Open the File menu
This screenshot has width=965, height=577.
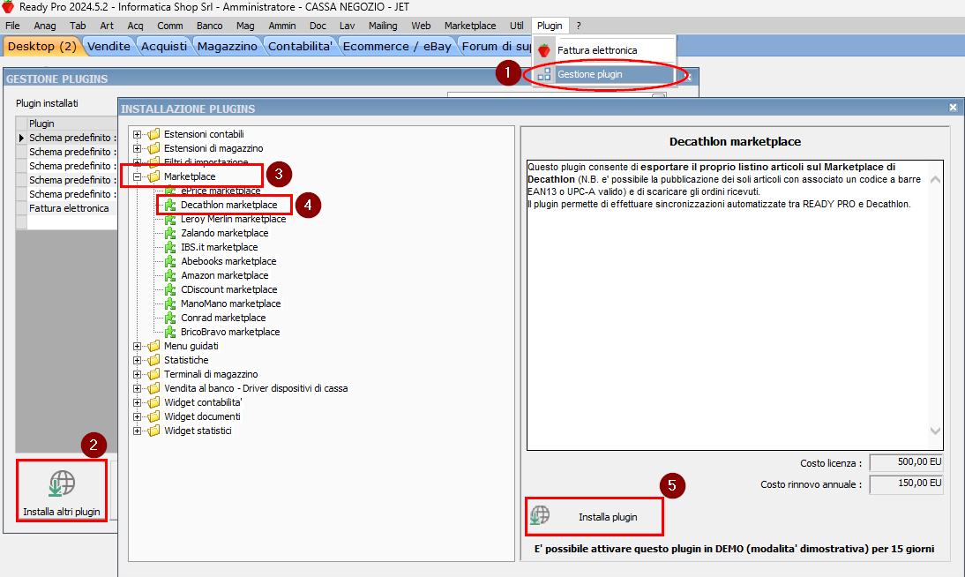click(x=12, y=26)
